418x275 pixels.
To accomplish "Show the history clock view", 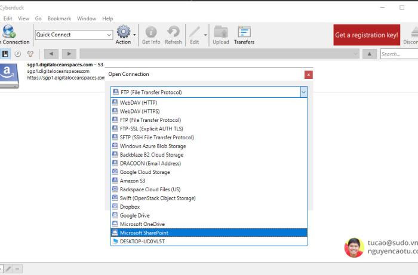I will (17, 54).
